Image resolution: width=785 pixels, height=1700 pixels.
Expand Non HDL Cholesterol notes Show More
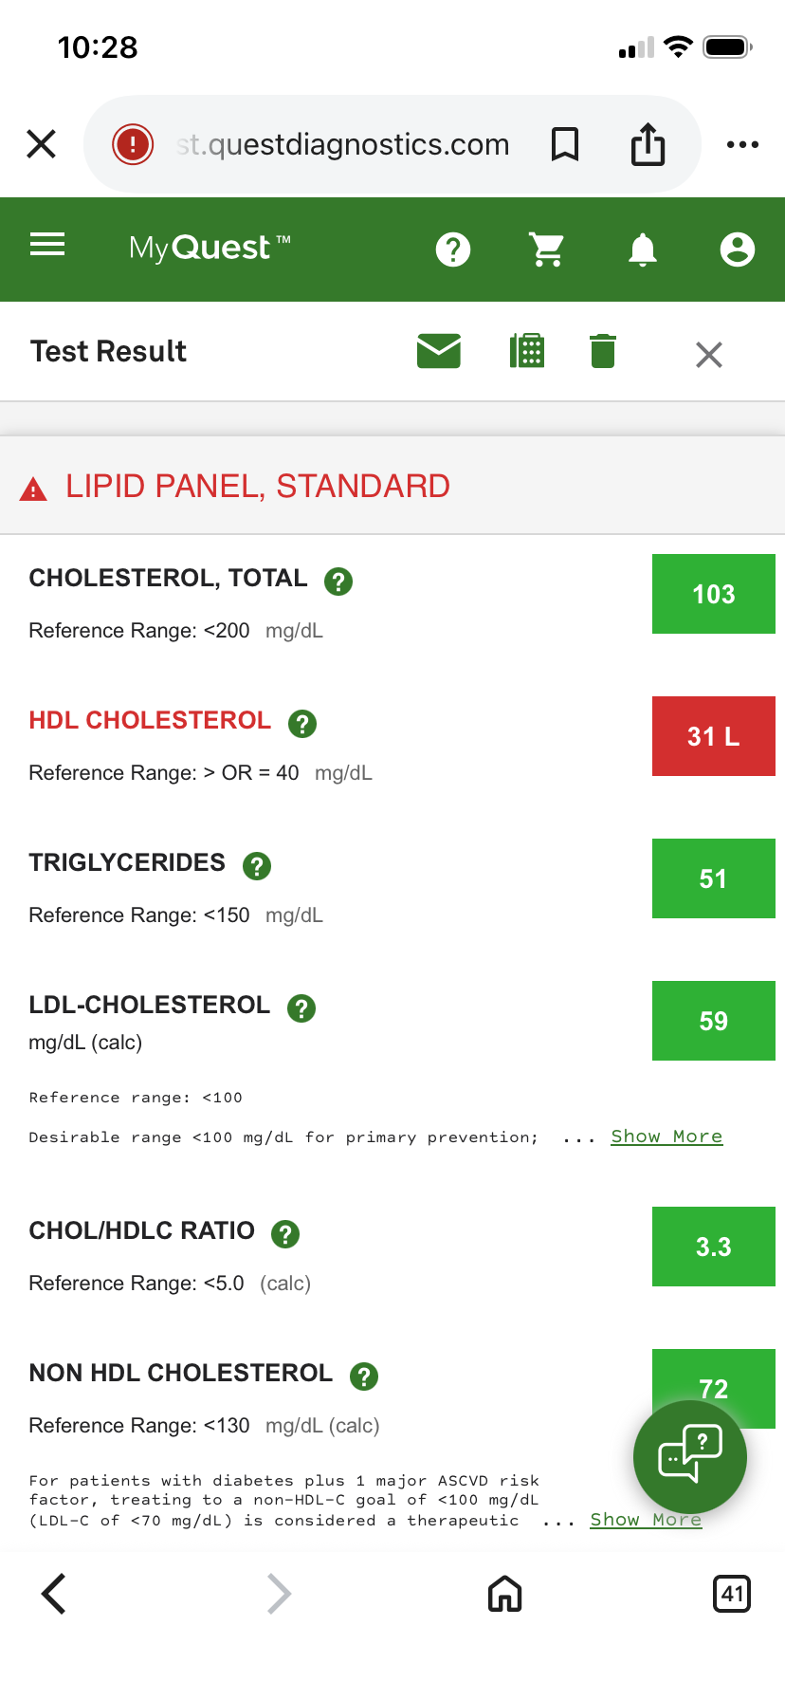(x=646, y=1520)
